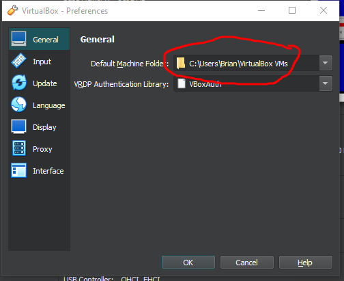Viewport: 344px width, 281px height.
Task: Click the Proxy server icon
Action: tap(19, 148)
